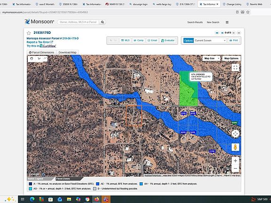Toggle fullscreen map view
The image size is (271, 203).
[x=235, y=68]
